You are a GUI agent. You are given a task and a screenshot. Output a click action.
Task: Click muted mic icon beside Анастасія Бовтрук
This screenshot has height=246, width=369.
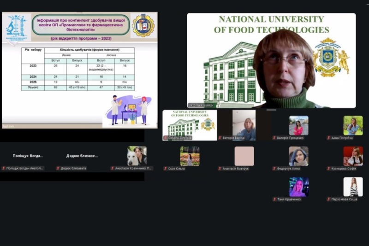(220, 169)
